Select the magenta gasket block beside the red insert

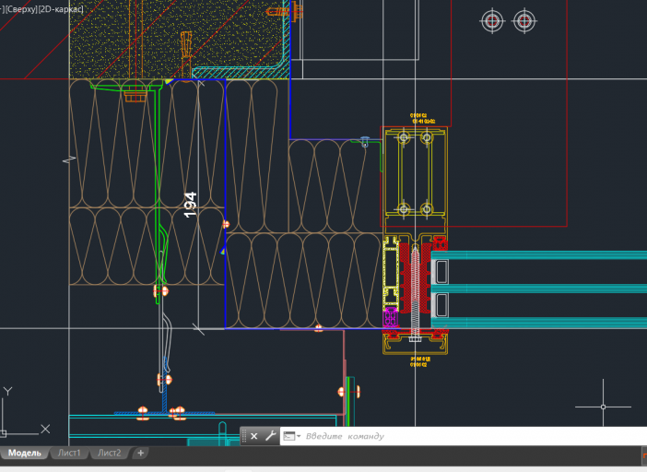391,318
